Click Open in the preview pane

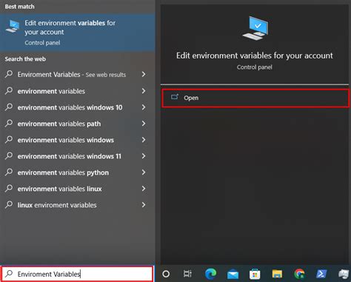[255, 98]
